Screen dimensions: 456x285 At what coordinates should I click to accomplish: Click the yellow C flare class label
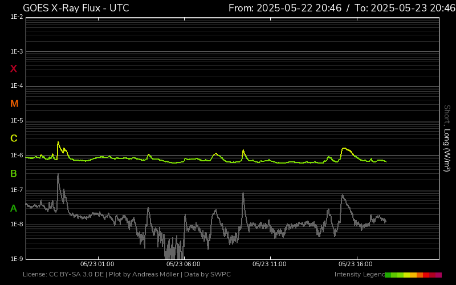tap(14, 139)
